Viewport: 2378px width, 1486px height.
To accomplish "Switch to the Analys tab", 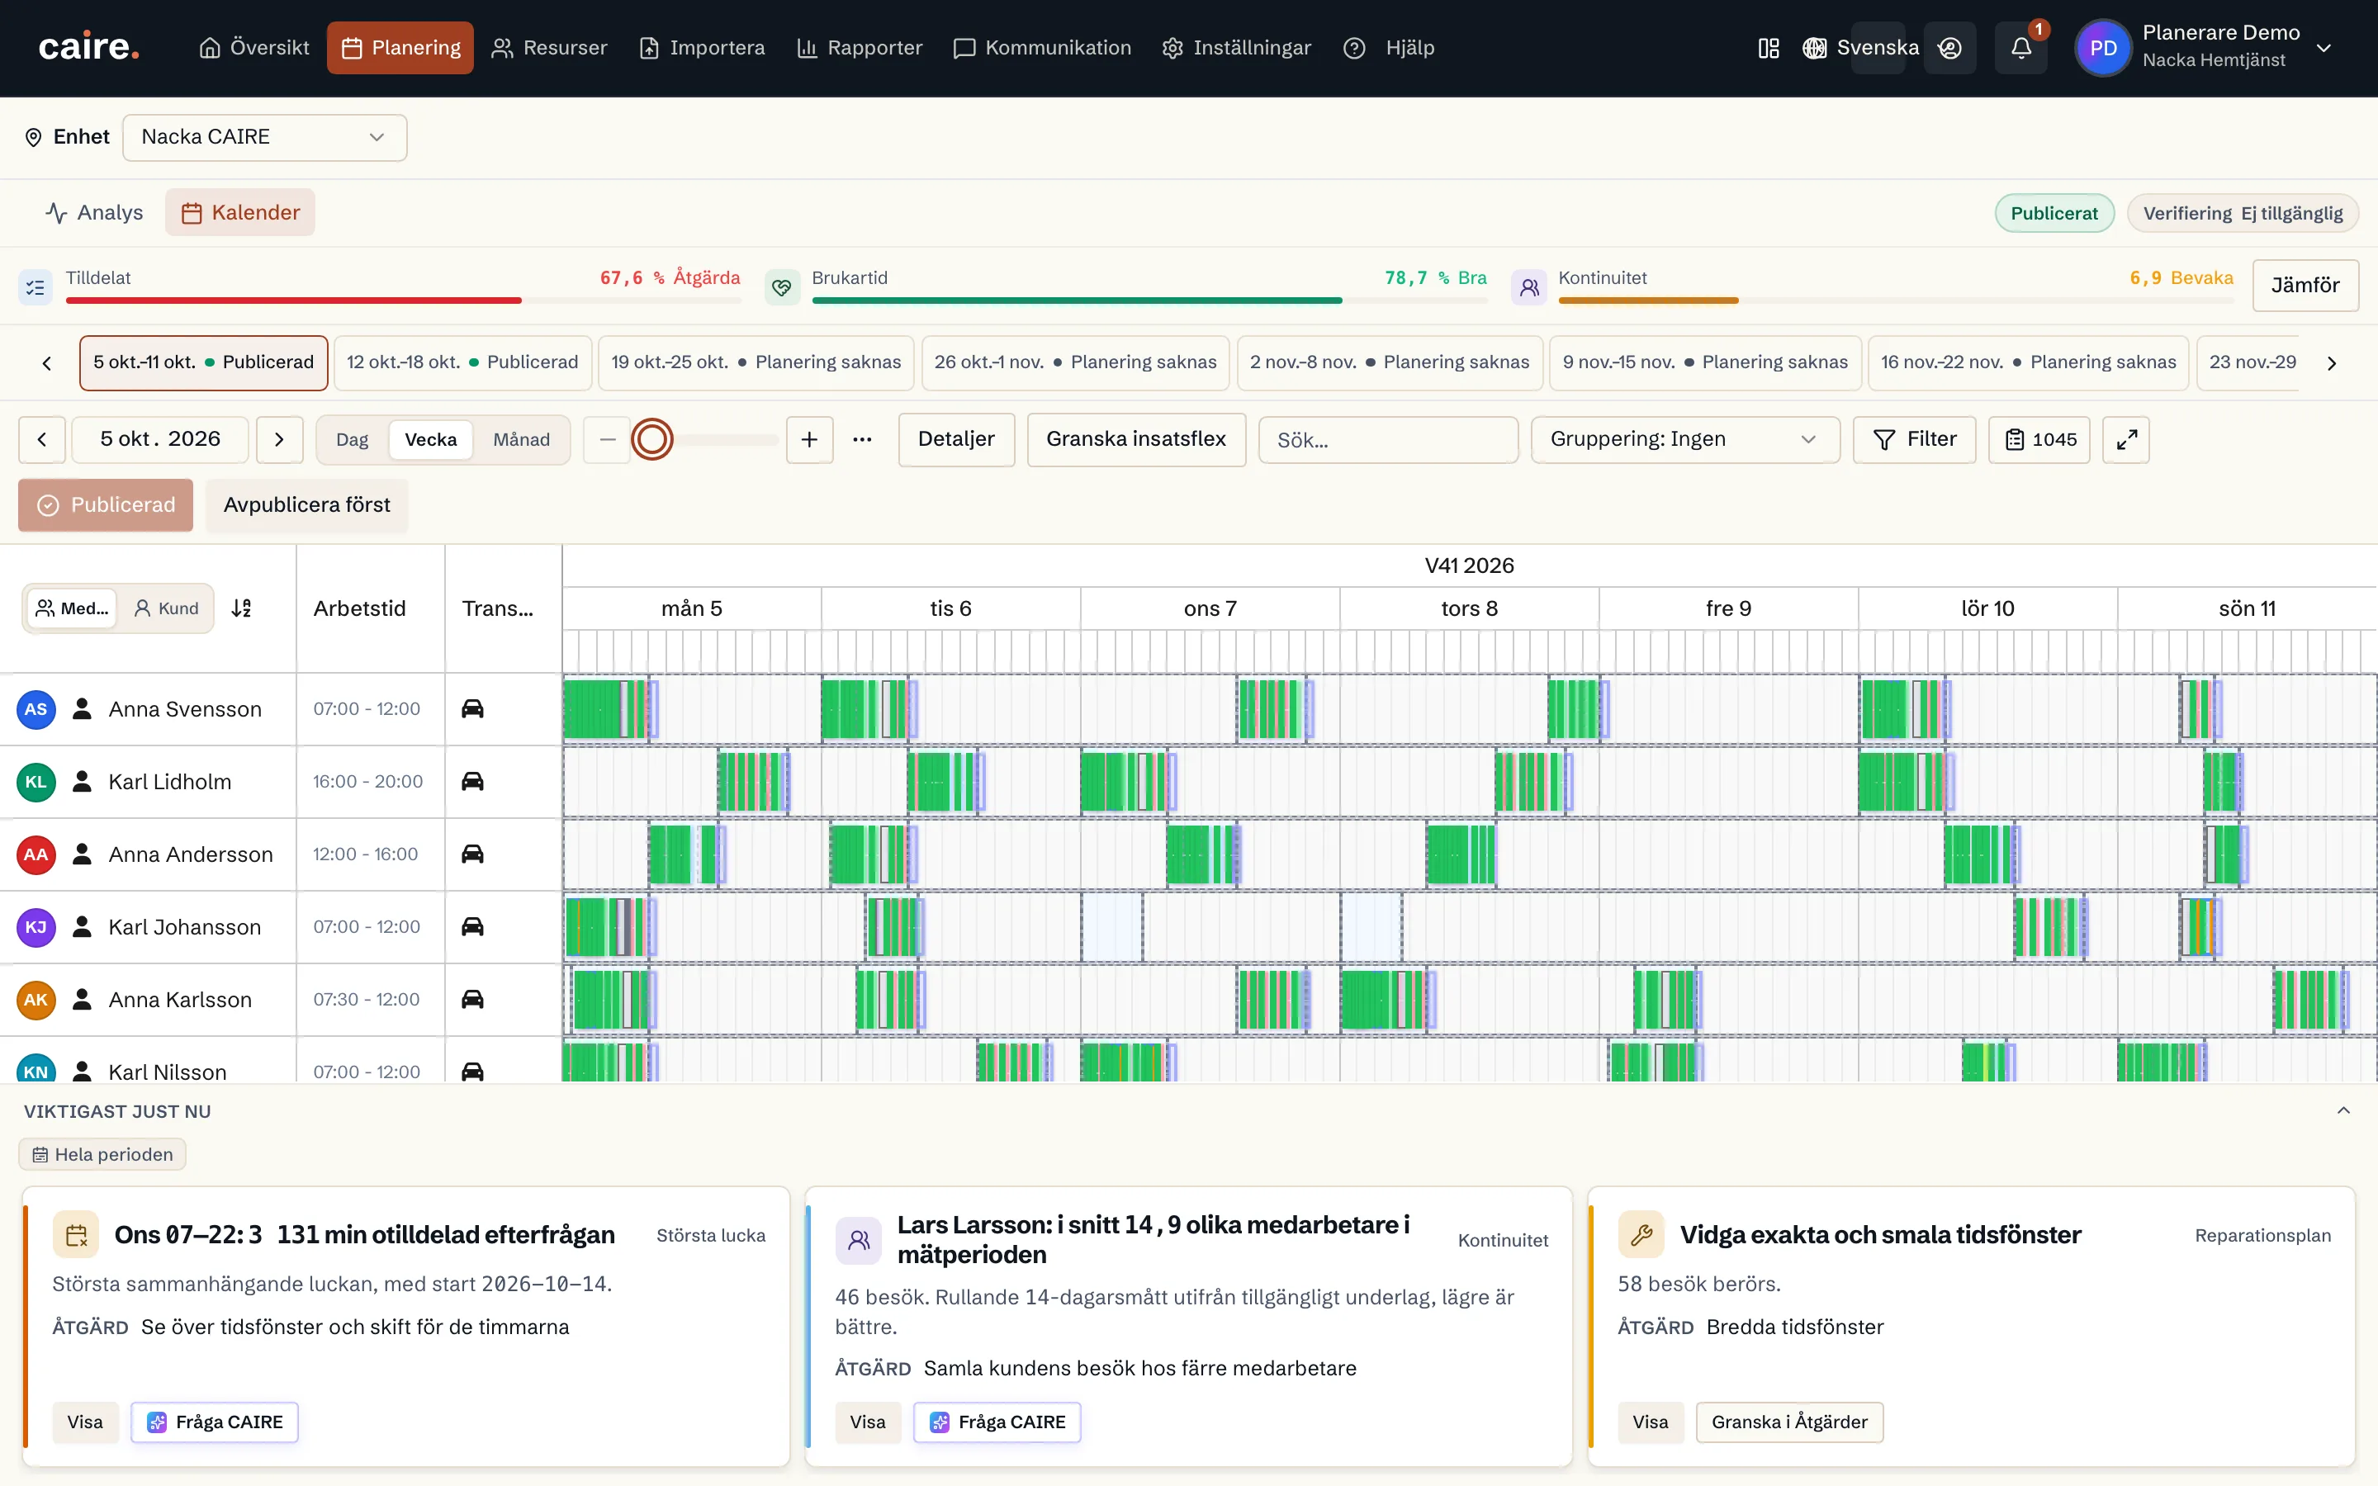I will pyautogui.click(x=94, y=212).
